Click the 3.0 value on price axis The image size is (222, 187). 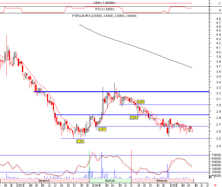coord(218,105)
